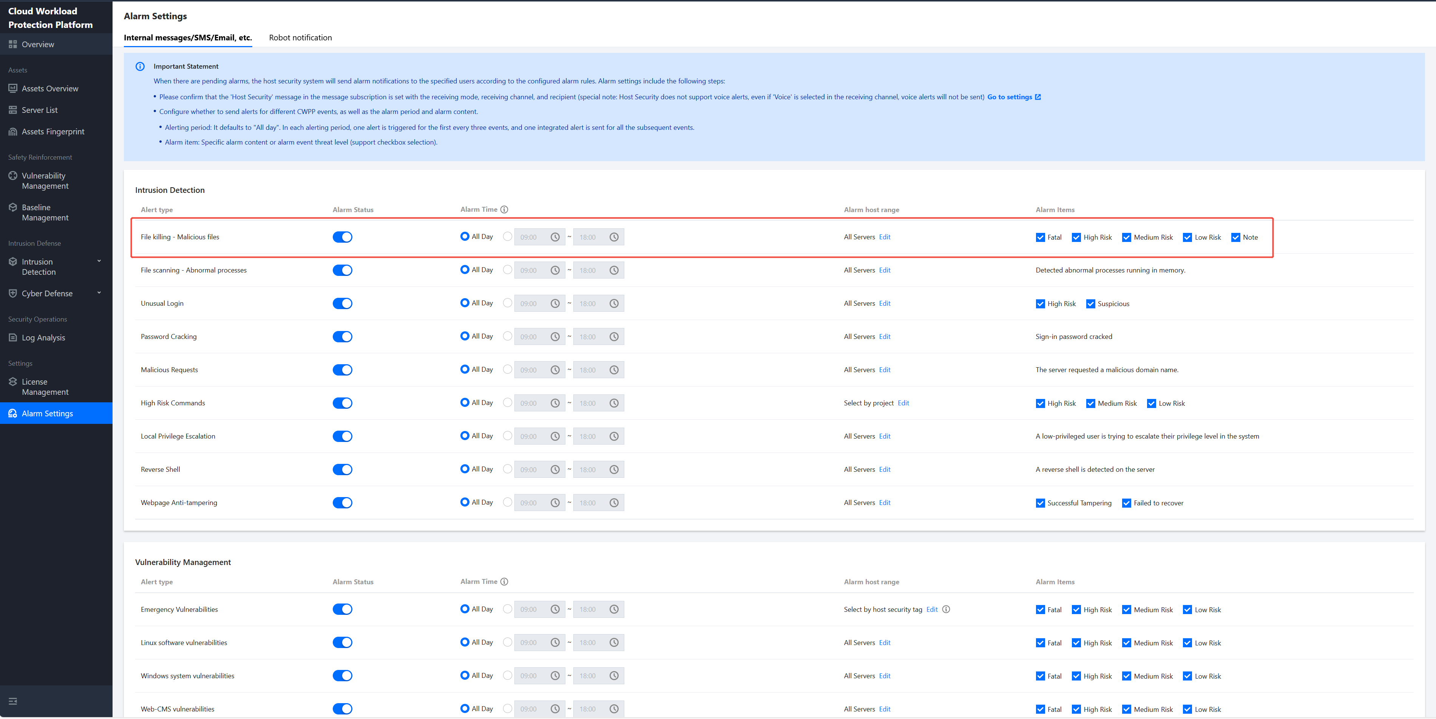The width and height of the screenshot is (1436, 719).
Task: Click the info icon beside Emergency Vulnerabilities Edit
Action: pyautogui.click(x=946, y=609)
